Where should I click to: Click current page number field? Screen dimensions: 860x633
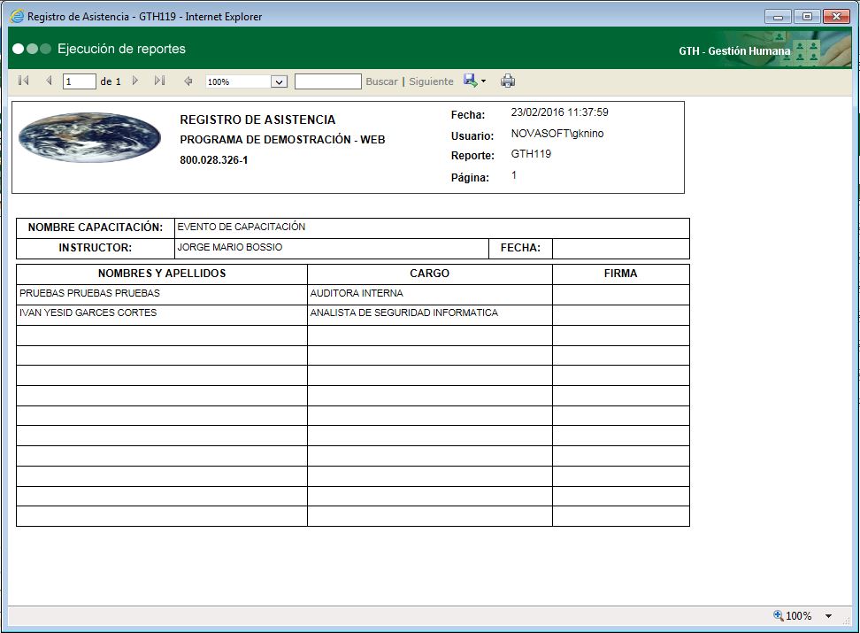pos(80,81)
